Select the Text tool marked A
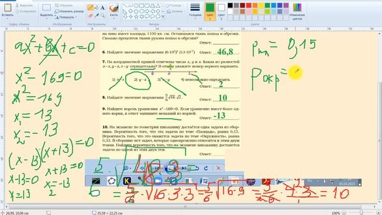 point(103,8)
